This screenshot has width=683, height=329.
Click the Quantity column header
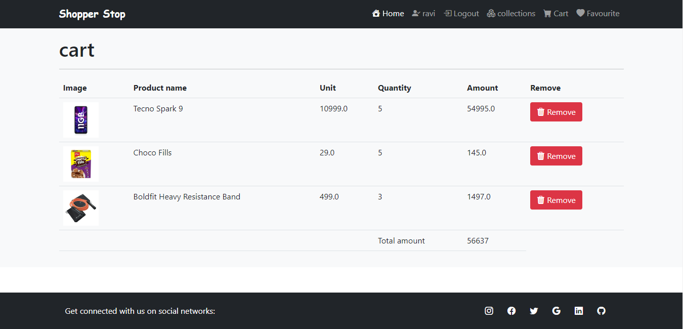click(395, 88)
